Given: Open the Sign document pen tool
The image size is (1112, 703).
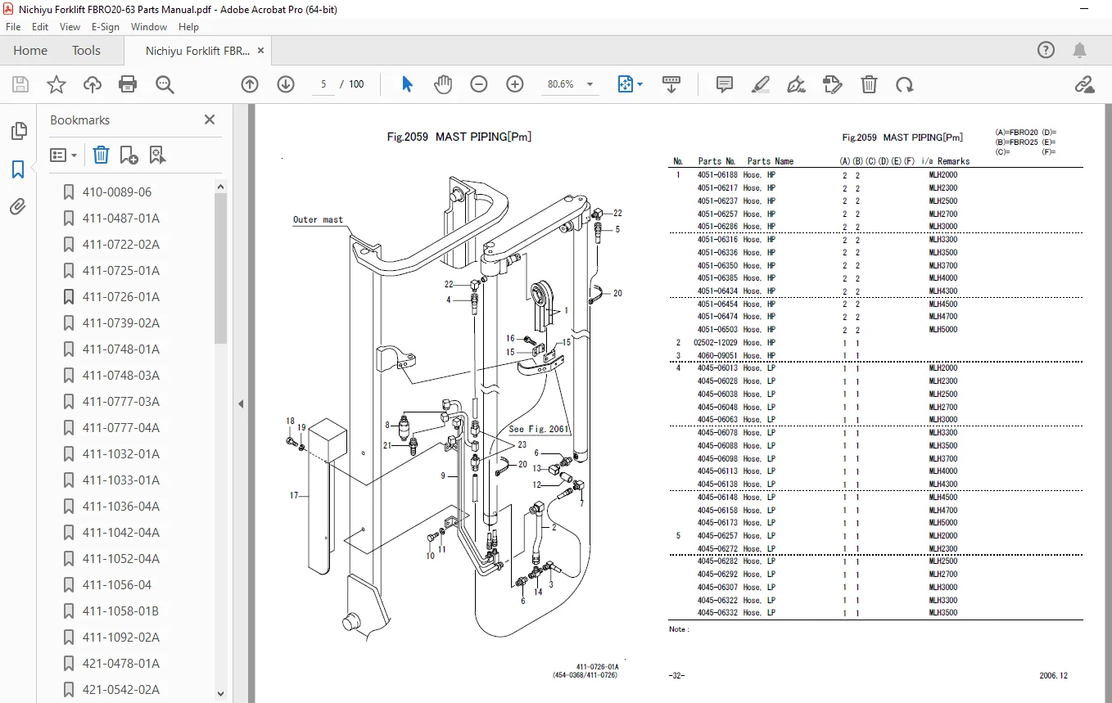Looking at the screenshot, I should [x=796, y=84].
